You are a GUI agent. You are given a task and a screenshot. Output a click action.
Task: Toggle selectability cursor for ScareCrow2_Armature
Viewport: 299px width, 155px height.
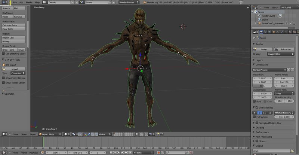point(290,23)
